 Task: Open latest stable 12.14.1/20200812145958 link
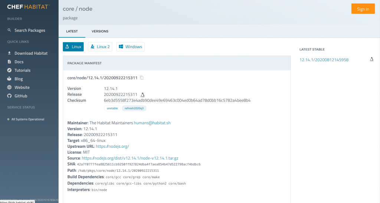point(324,60)
